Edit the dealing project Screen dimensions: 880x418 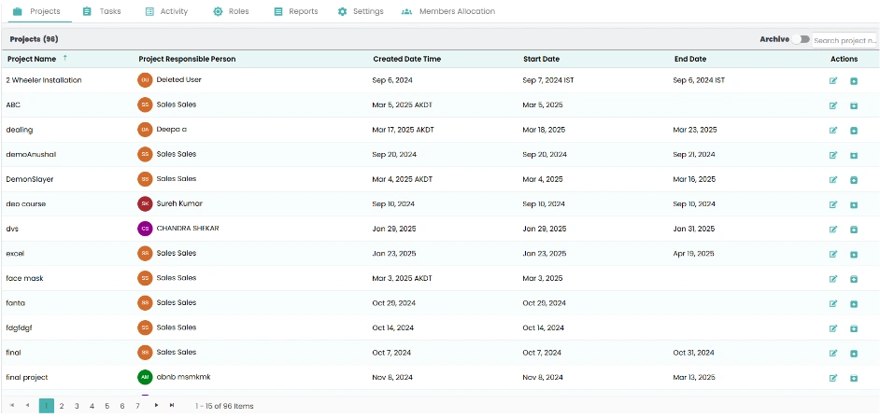point(833,130)
